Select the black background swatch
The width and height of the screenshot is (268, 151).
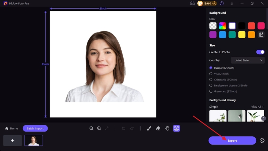pos(242,26)
